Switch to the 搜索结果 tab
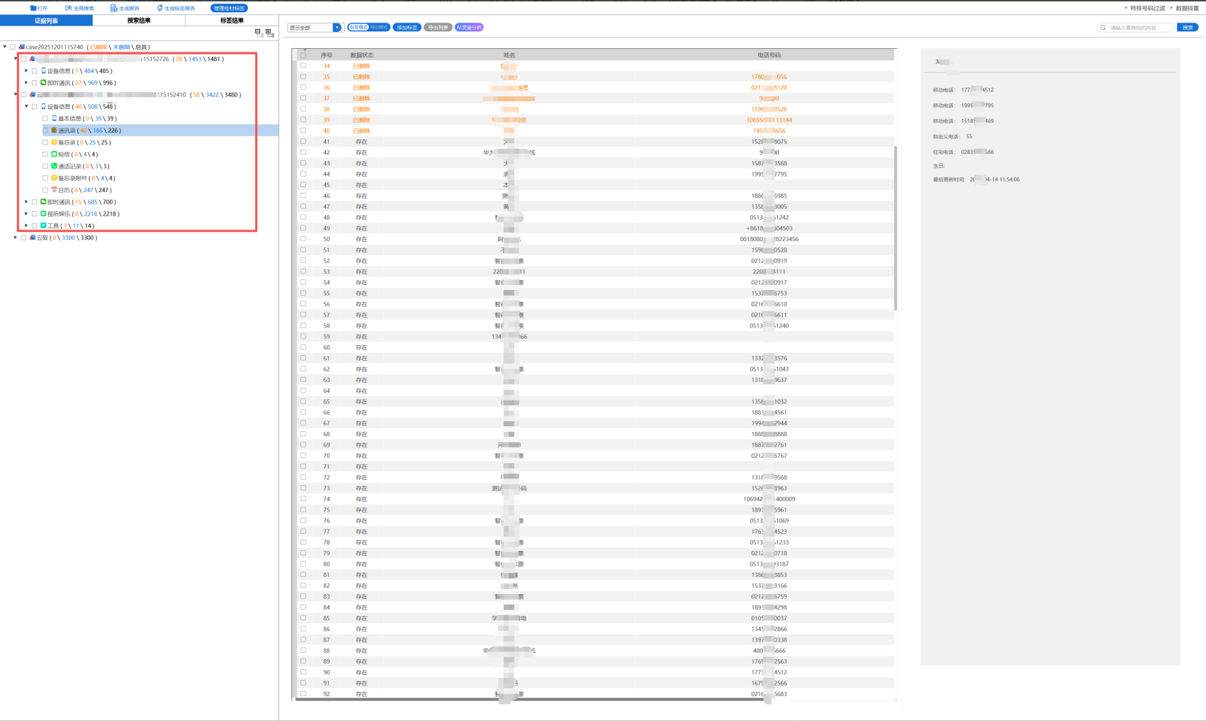 click(x=139, y=21)
